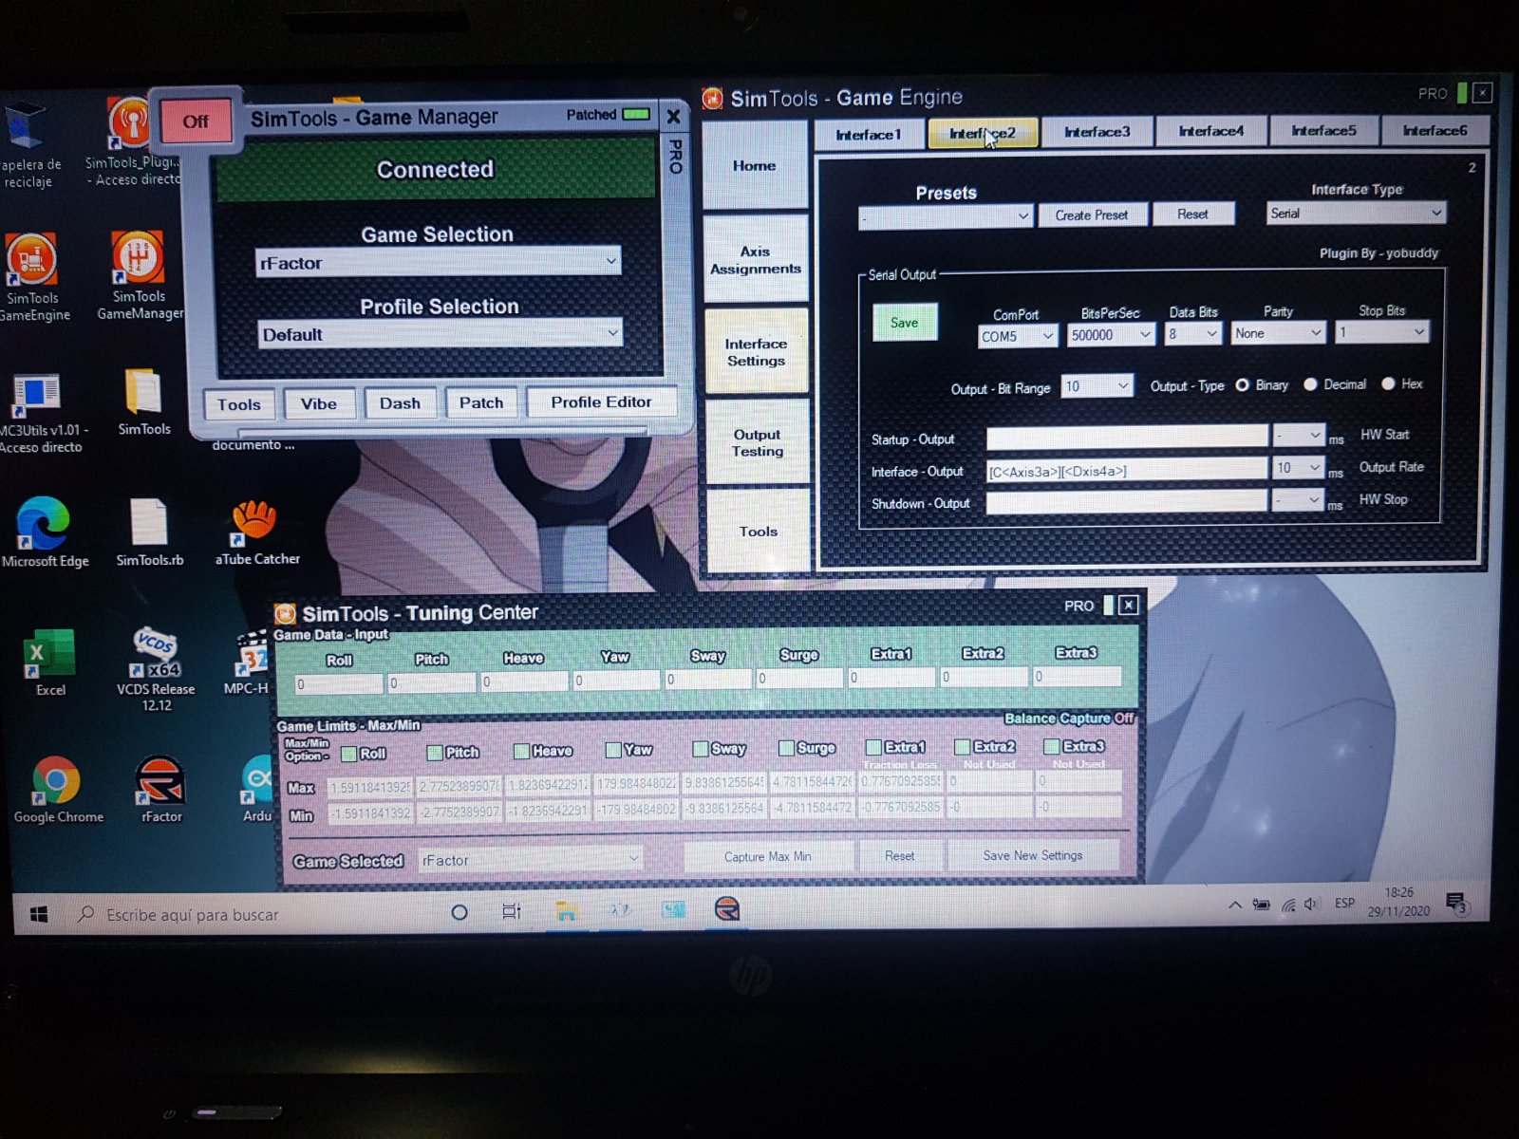
Task: Select the aTube Catcher desktop icon
Action: (x=256, y=532)
